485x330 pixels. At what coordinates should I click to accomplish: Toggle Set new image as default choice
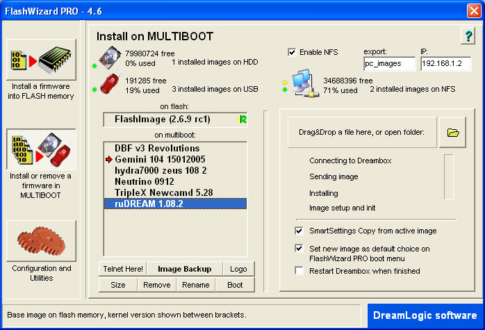click(x=299, y=248)
